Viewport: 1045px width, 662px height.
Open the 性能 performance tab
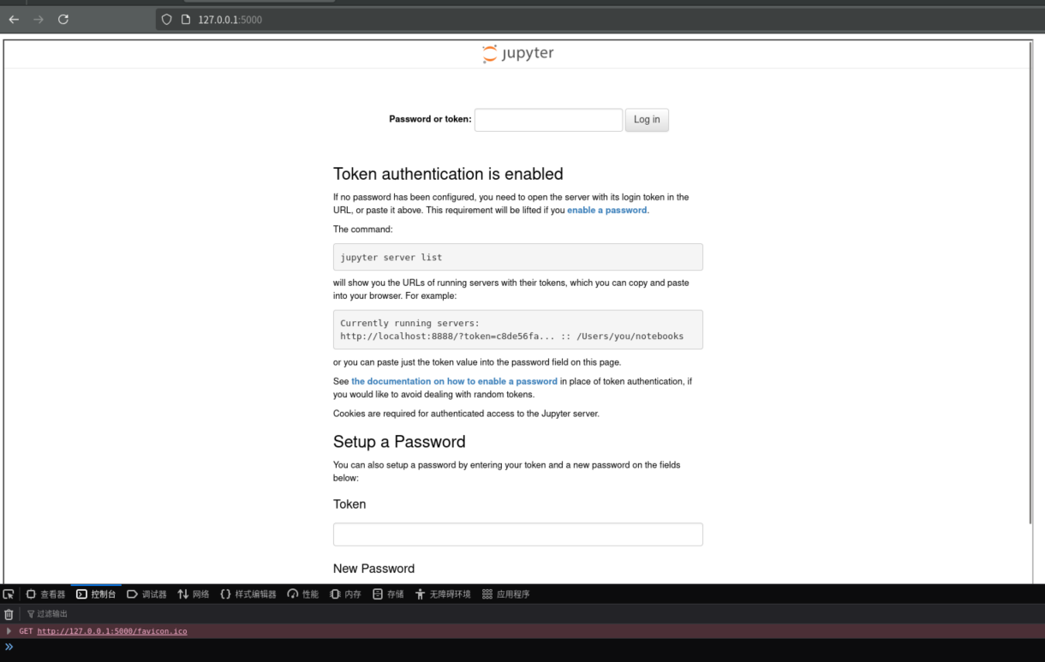point(303,593)
